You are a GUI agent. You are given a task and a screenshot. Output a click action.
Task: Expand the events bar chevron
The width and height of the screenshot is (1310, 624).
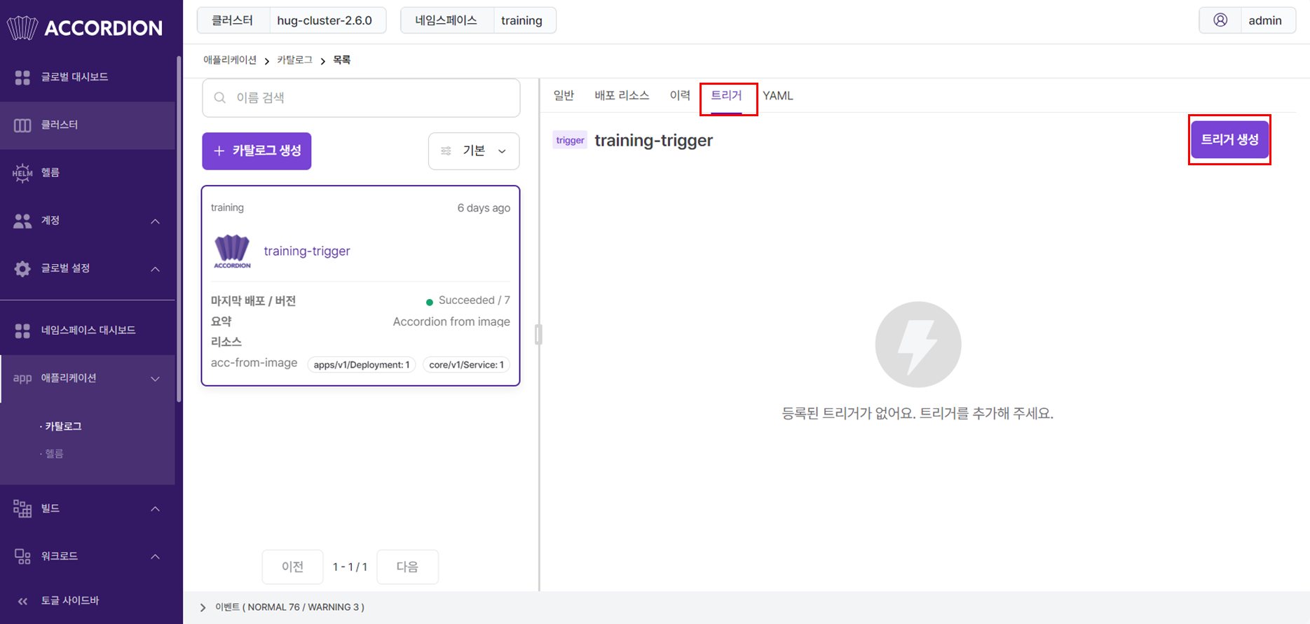coord(203,607)
